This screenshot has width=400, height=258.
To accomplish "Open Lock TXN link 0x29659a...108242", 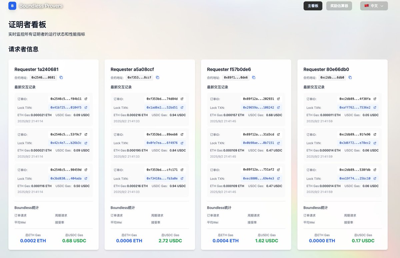I will click(259, 108).
